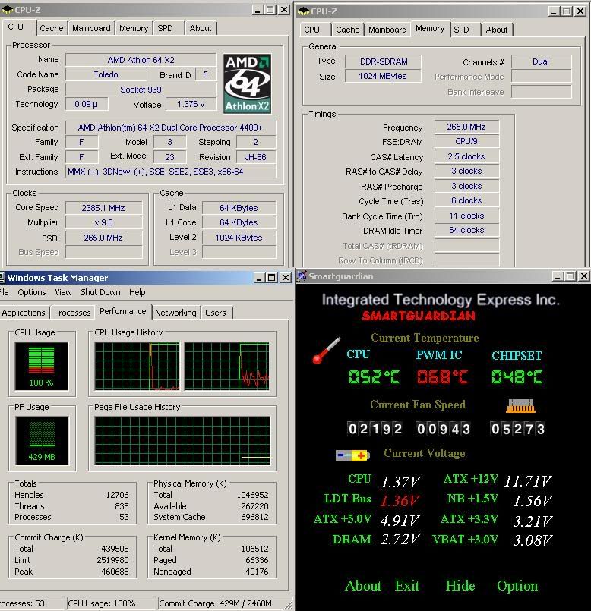Click Multiplier value x 9.0
The height and width of the screenshot is (611, 591).
point(103,222)
